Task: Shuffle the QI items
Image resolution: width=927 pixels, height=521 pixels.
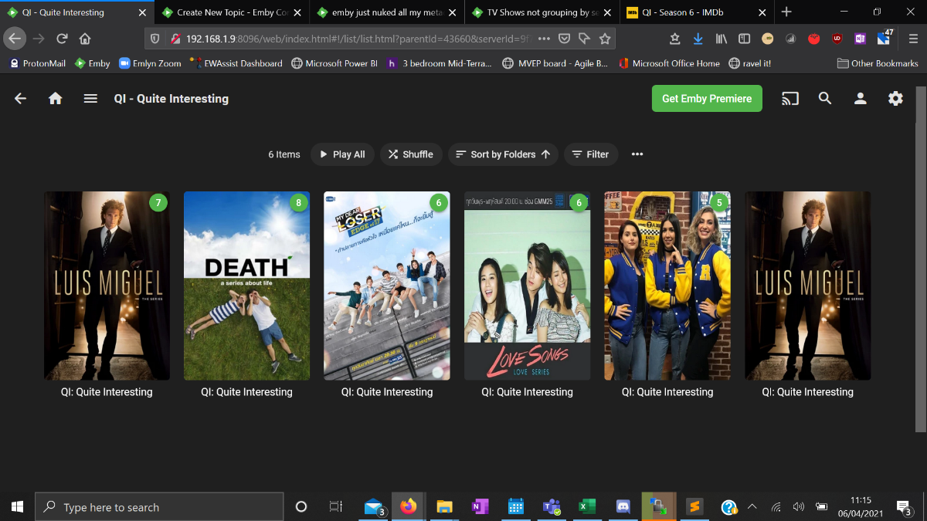Action: pos(410,154)
